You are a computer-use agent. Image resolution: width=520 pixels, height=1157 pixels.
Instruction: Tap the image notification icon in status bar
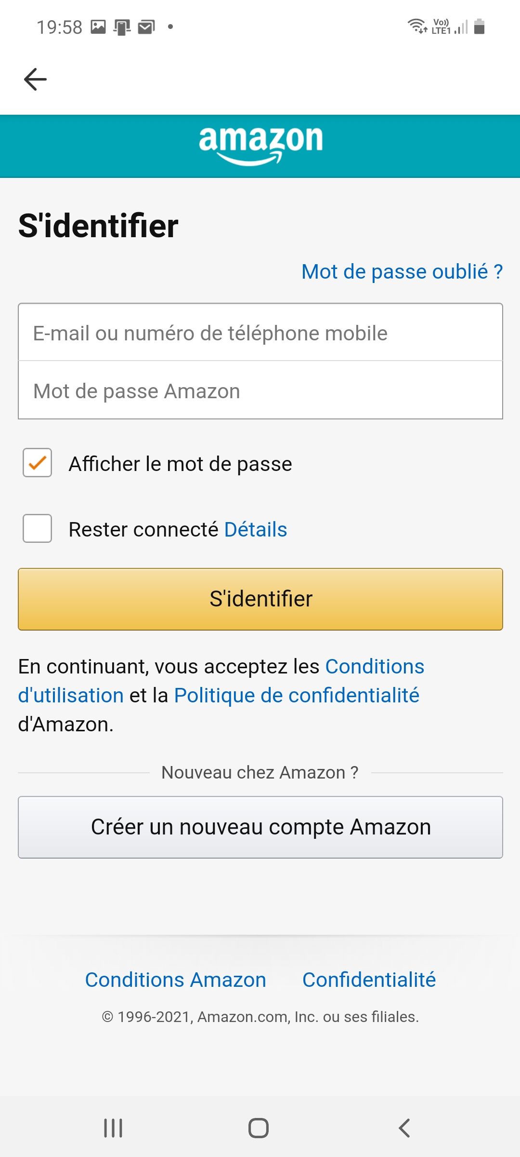[98, 27]
